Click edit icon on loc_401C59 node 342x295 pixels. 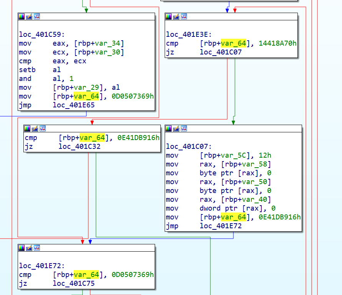click(29, 16)
